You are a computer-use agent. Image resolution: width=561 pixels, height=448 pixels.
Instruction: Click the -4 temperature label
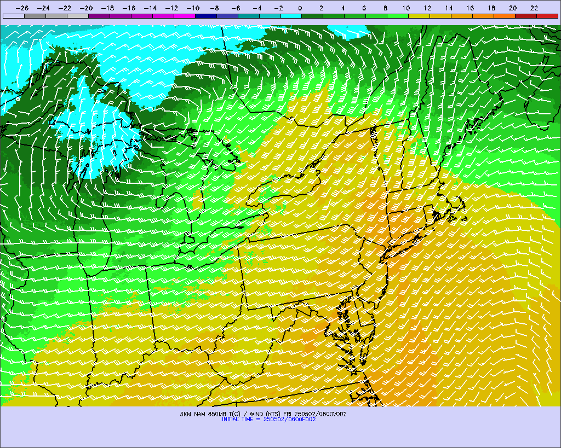coord(257,8)
